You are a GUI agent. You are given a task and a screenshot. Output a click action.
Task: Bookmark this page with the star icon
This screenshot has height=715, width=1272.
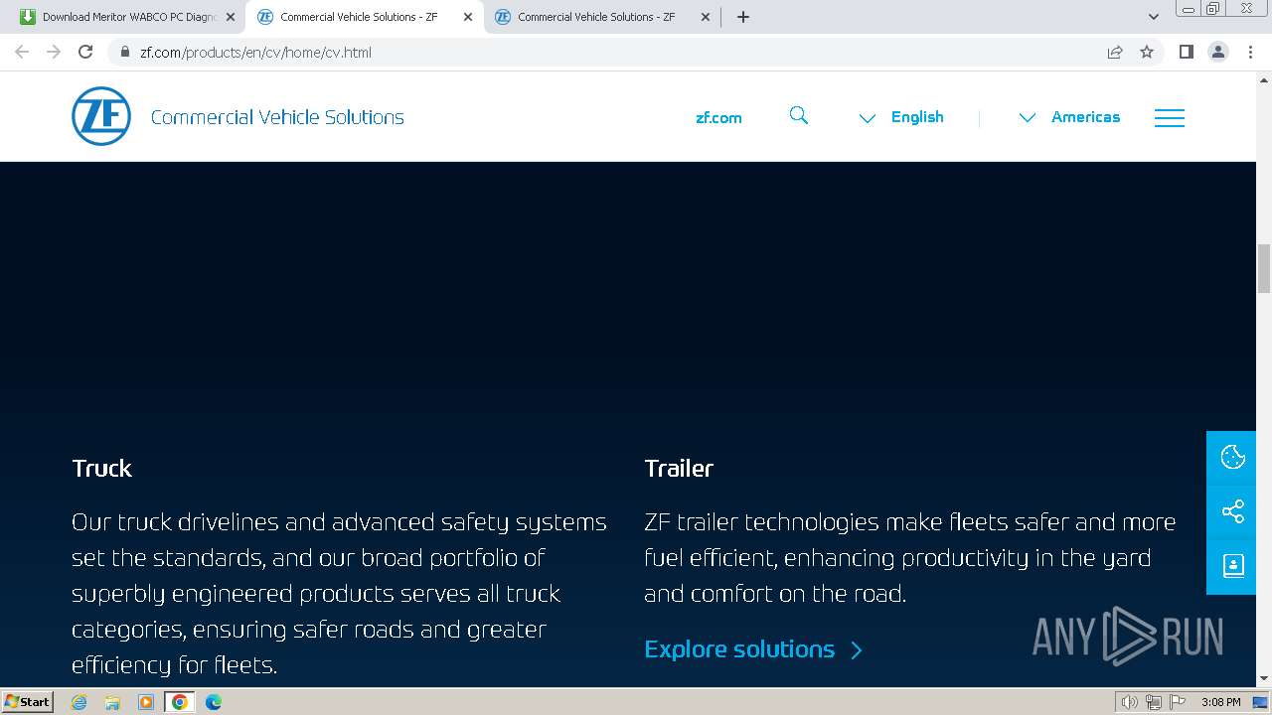(x=1147, y=52)
